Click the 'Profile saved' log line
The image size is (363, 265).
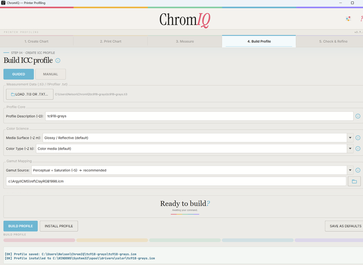pos(70,254)
